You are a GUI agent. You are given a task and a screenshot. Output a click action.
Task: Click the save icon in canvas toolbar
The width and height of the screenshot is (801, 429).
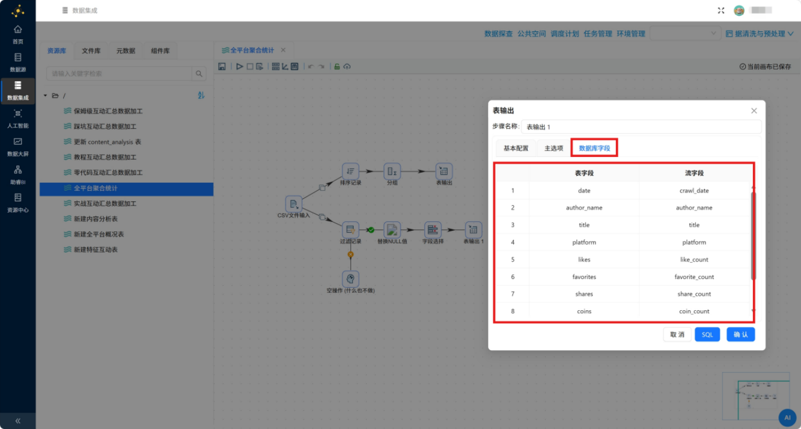click(222, 67)
